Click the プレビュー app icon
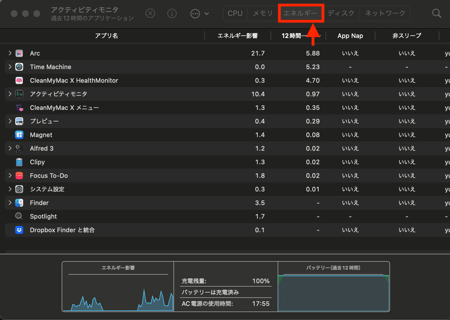Screen dimensions: 450x320 click(19, 121)
